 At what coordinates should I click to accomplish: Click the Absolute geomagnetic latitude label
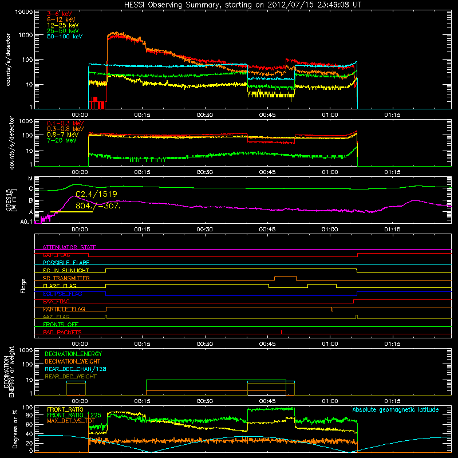pyautogui.click(x=396, y=410)
